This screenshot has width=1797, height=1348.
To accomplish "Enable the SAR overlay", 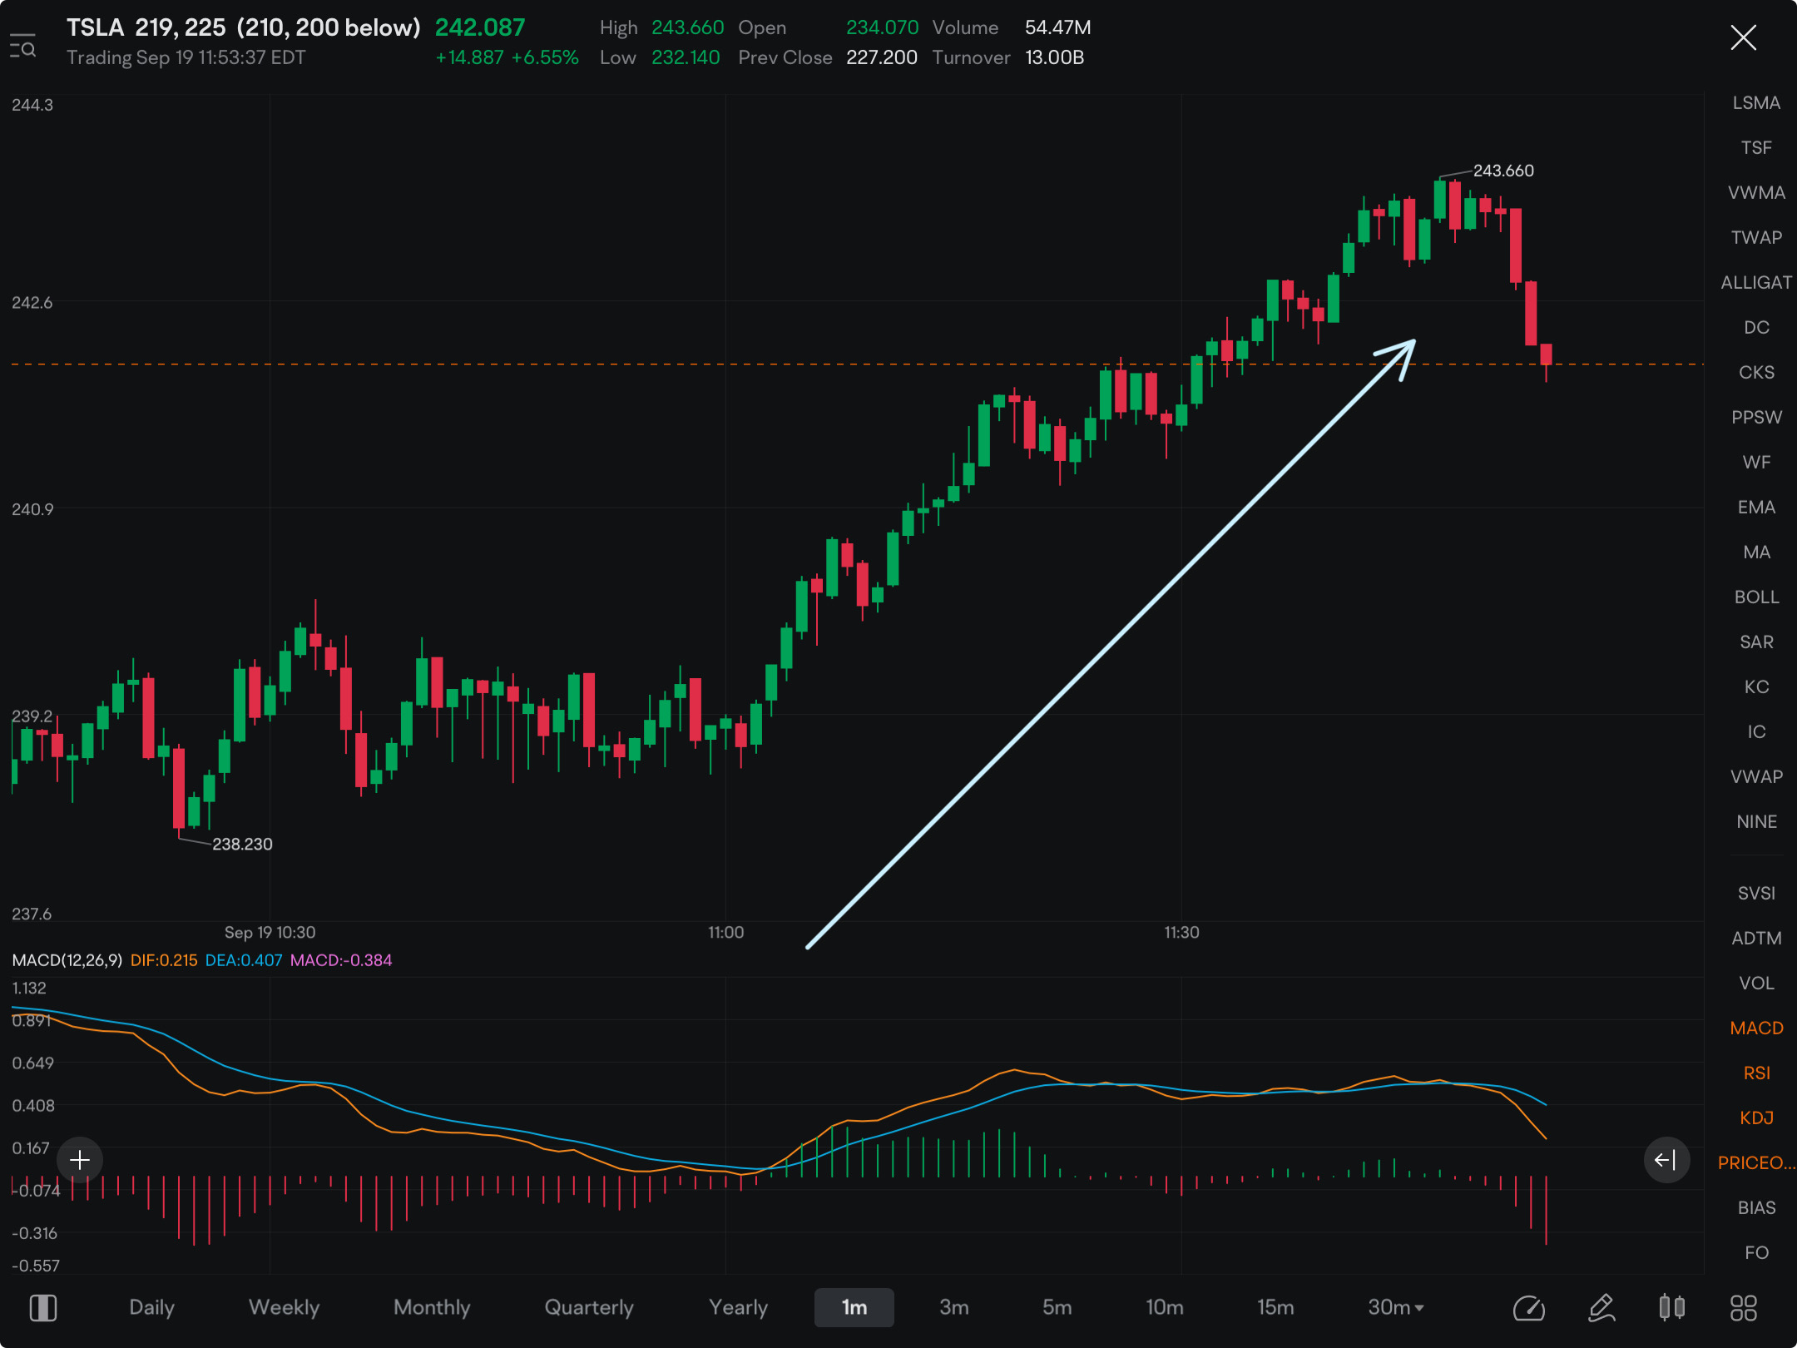I will pyautogui.click(x=1756, y=642).
